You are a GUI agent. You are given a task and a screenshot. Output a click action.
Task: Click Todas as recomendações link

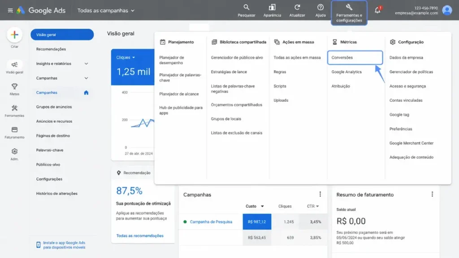[x=140, y=236]
